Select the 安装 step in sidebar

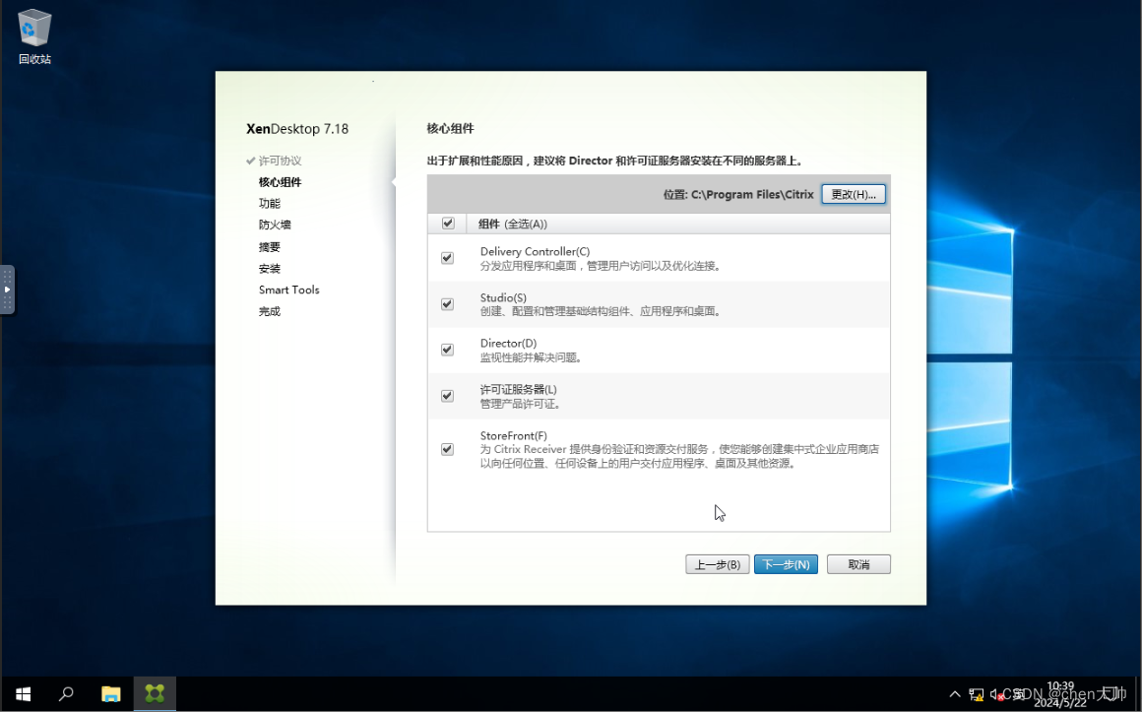[270, 269]
